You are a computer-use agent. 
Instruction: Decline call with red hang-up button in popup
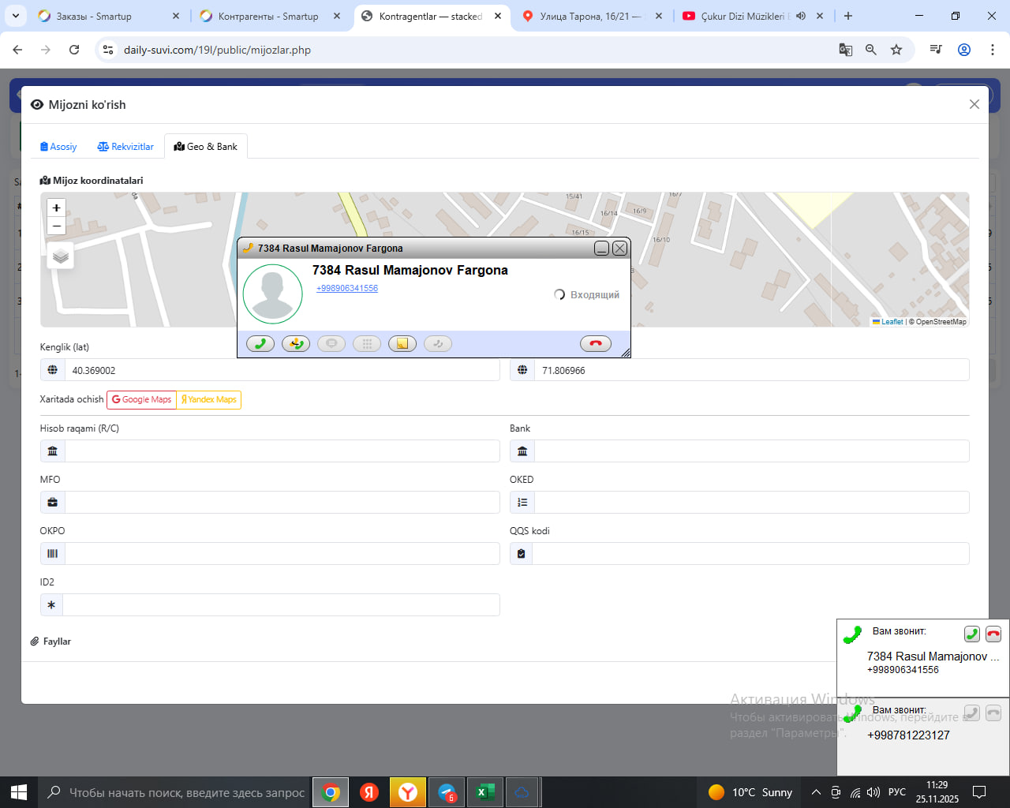point(595,343)
